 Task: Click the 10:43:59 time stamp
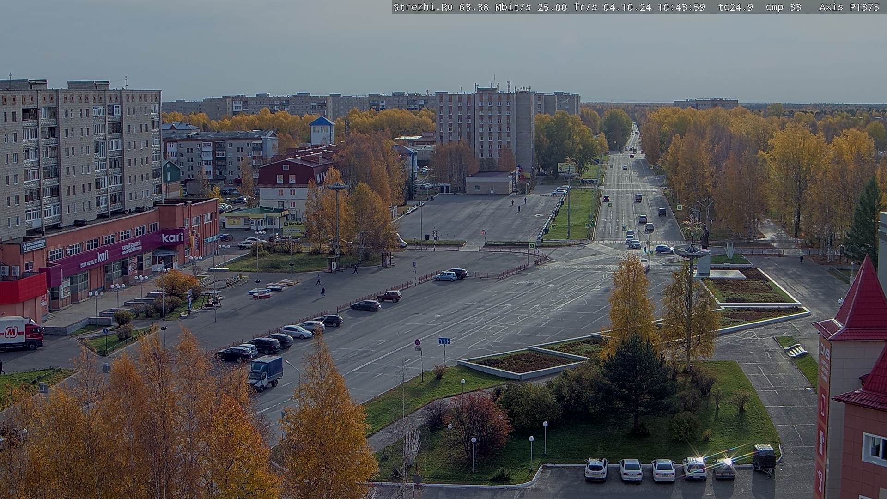tap(681, 7)
